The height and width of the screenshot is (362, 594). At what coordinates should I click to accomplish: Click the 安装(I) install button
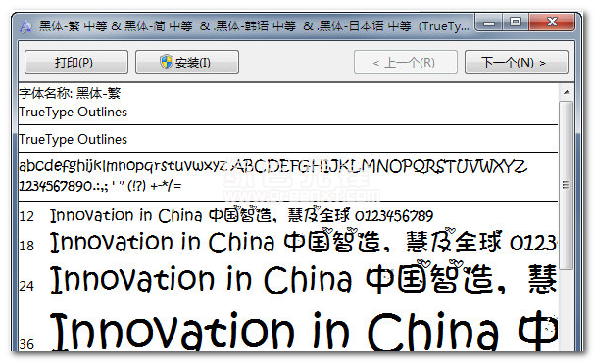point(187,62)
